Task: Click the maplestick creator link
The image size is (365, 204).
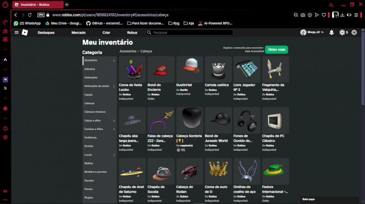Action: [187, 145]
